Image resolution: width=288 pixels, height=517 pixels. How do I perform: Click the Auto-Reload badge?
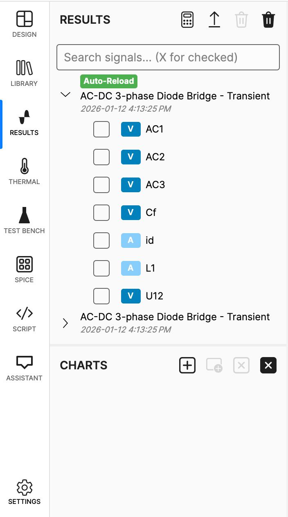click(108, 81)
